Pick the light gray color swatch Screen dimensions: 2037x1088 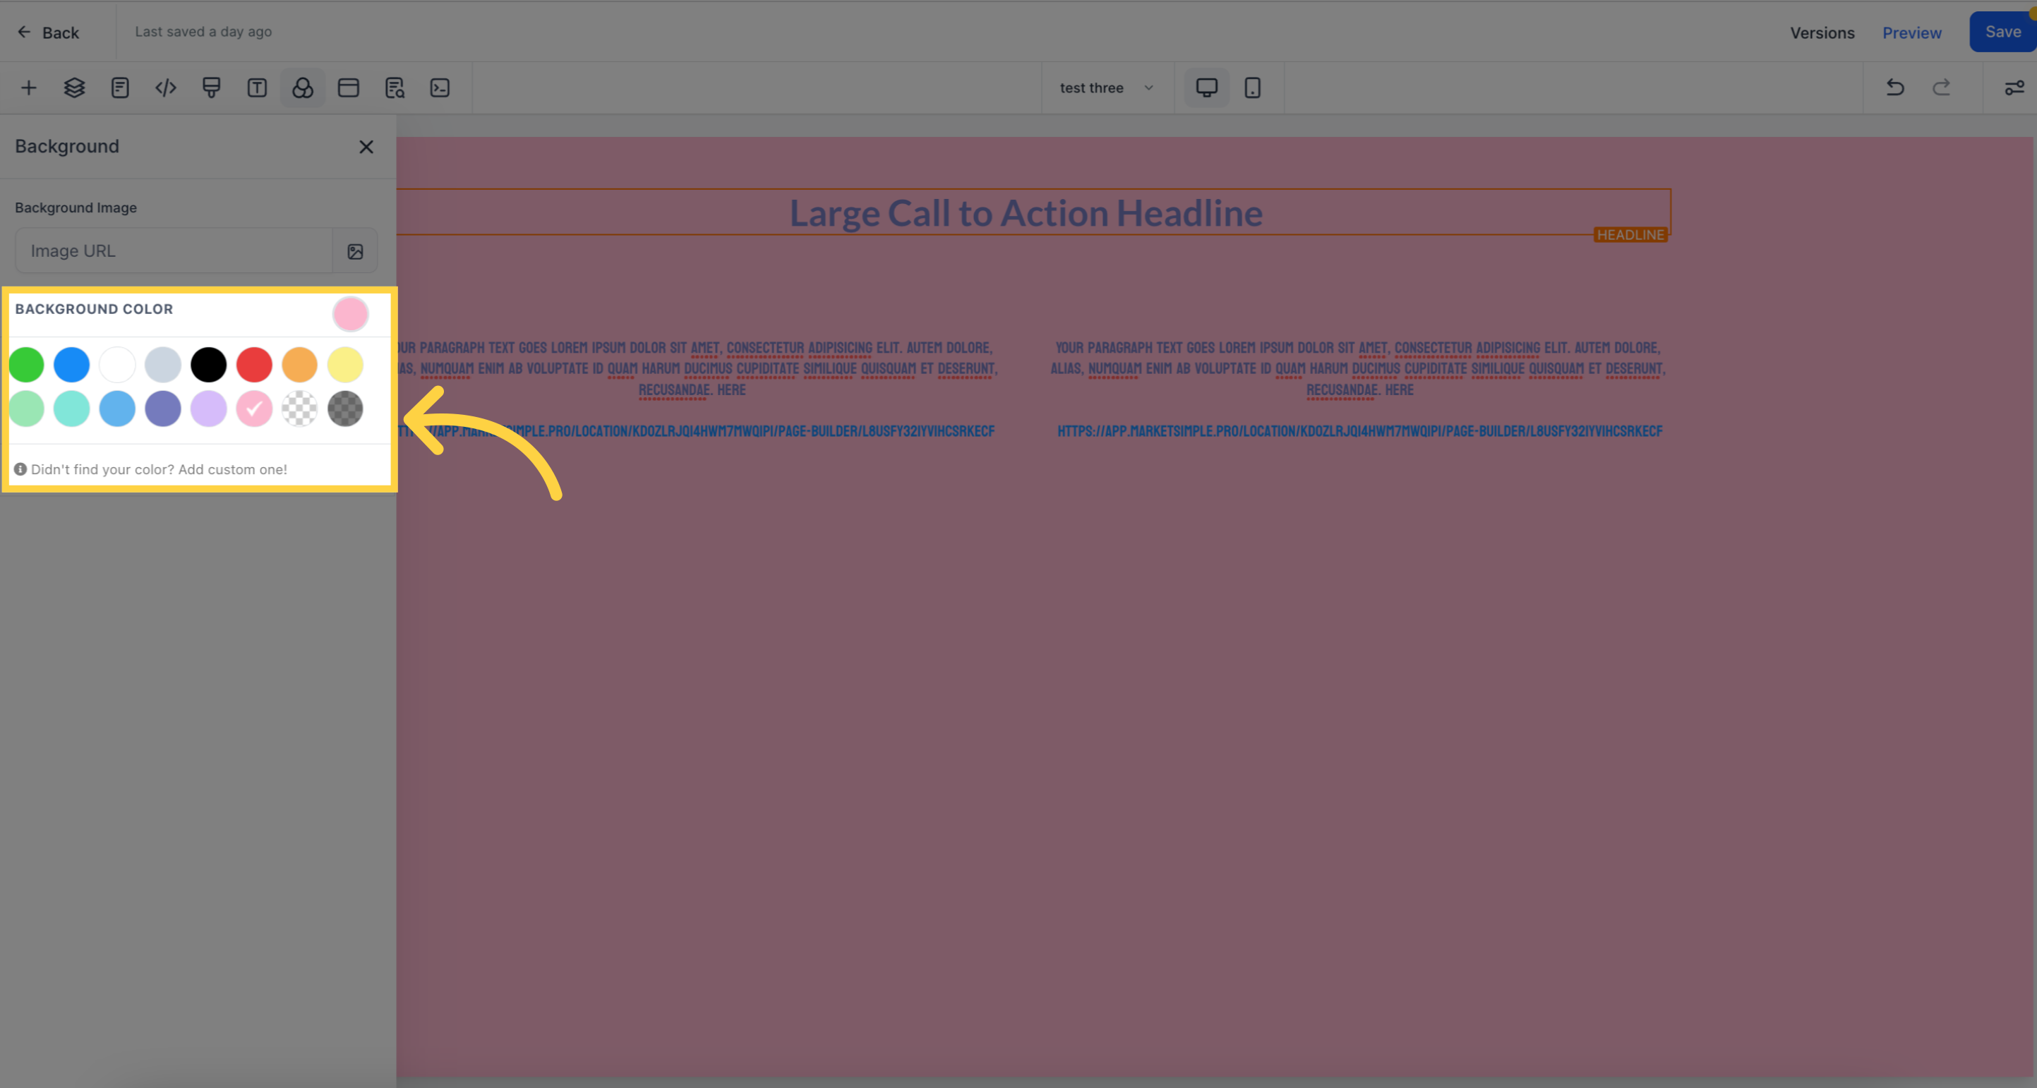pyautogui.click(x=163, y=365)
